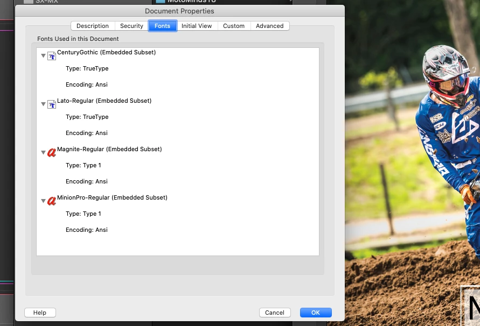Click 'Type: Type 1' under Magnite-Regular
Image resolution: width=480 pixels, height=326 pixels.
(84, 165)
